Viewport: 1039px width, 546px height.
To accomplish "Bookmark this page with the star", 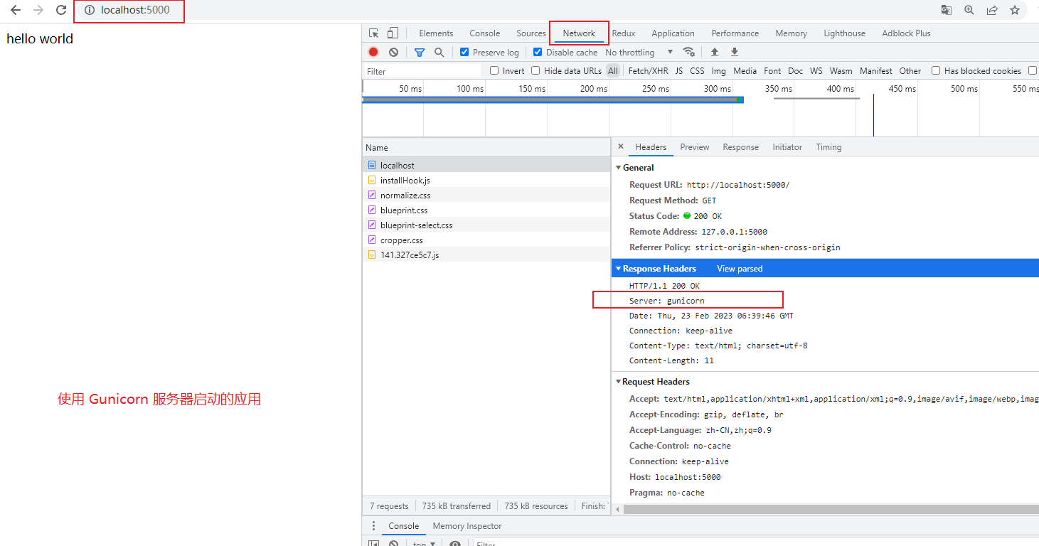I will tap(1015, 10).
